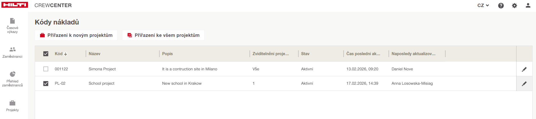
Task: Go to Zaměstnanci in the sidebar
Action: [12, 53]
